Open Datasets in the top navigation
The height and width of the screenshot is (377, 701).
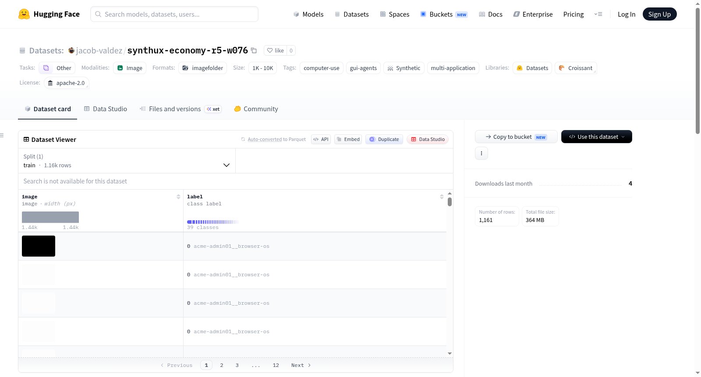pyautogui.click(x=352, y=14)
